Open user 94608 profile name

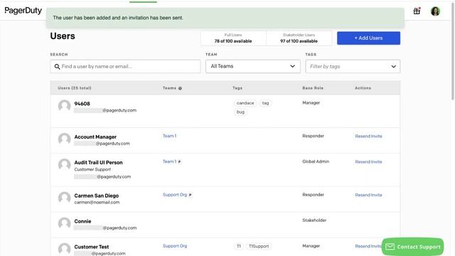pyautogui.click(x=82, y=104)
